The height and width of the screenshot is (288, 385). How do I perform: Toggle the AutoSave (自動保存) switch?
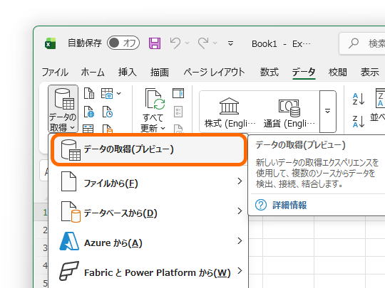point(123,43)
